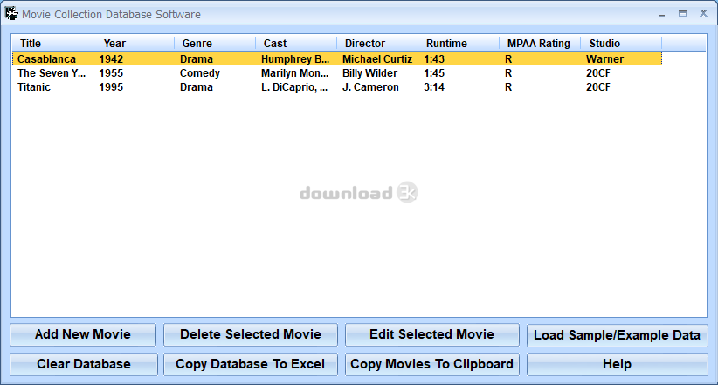Click the Comedy genre cell
The width and height of the screenshot is (718, 385).
point(200,73)
